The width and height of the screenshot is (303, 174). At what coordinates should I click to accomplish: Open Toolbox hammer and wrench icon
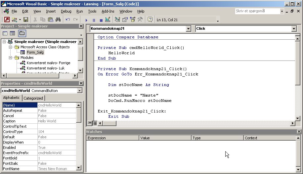tap(140, 20)
